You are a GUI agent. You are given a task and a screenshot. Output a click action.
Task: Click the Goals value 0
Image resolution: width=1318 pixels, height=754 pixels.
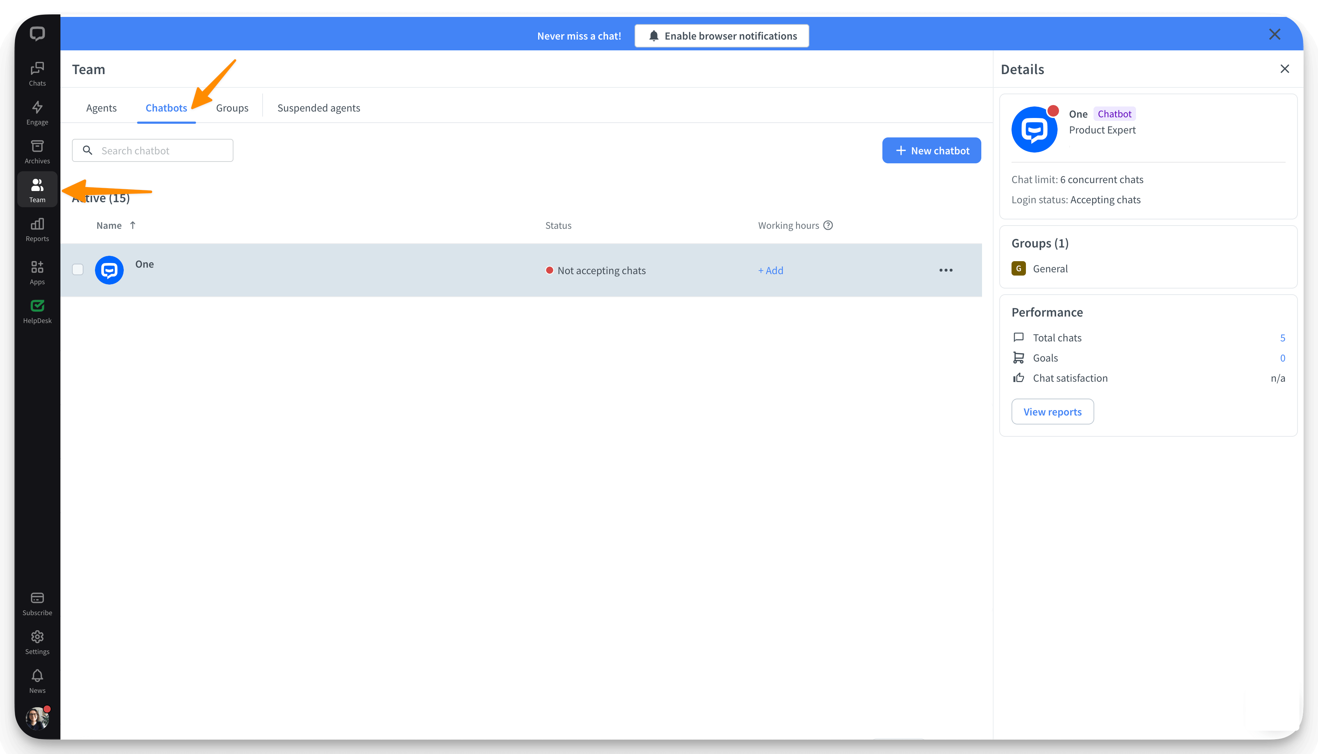point(1282,358)
